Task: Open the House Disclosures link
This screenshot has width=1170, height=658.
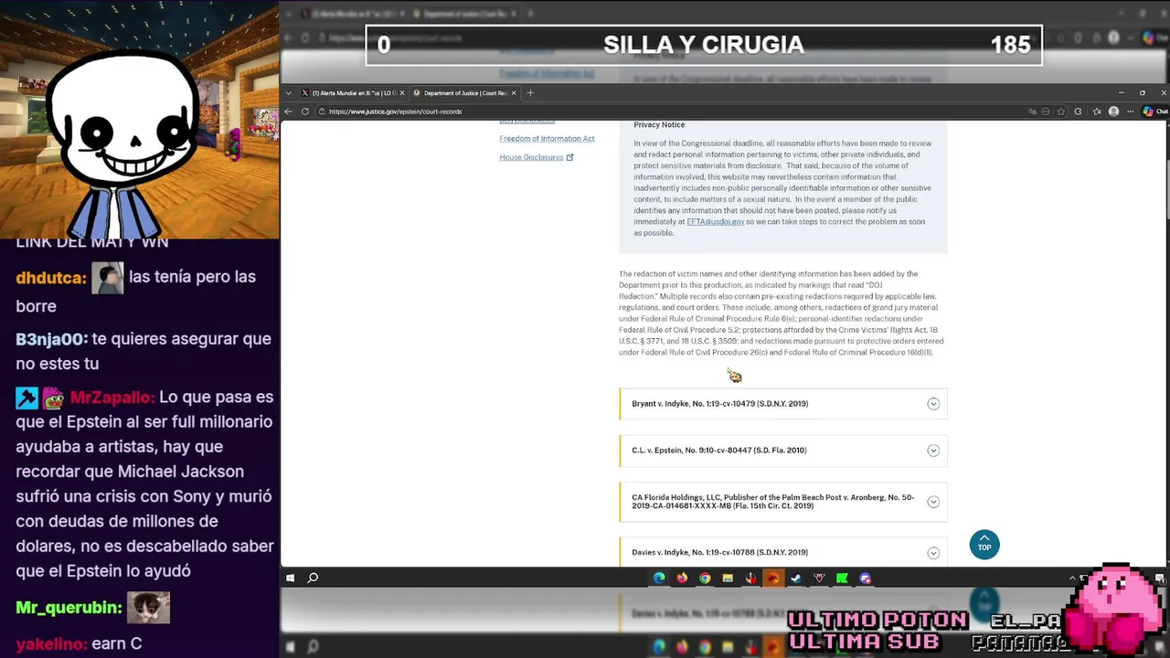Action: click(531, 157)
